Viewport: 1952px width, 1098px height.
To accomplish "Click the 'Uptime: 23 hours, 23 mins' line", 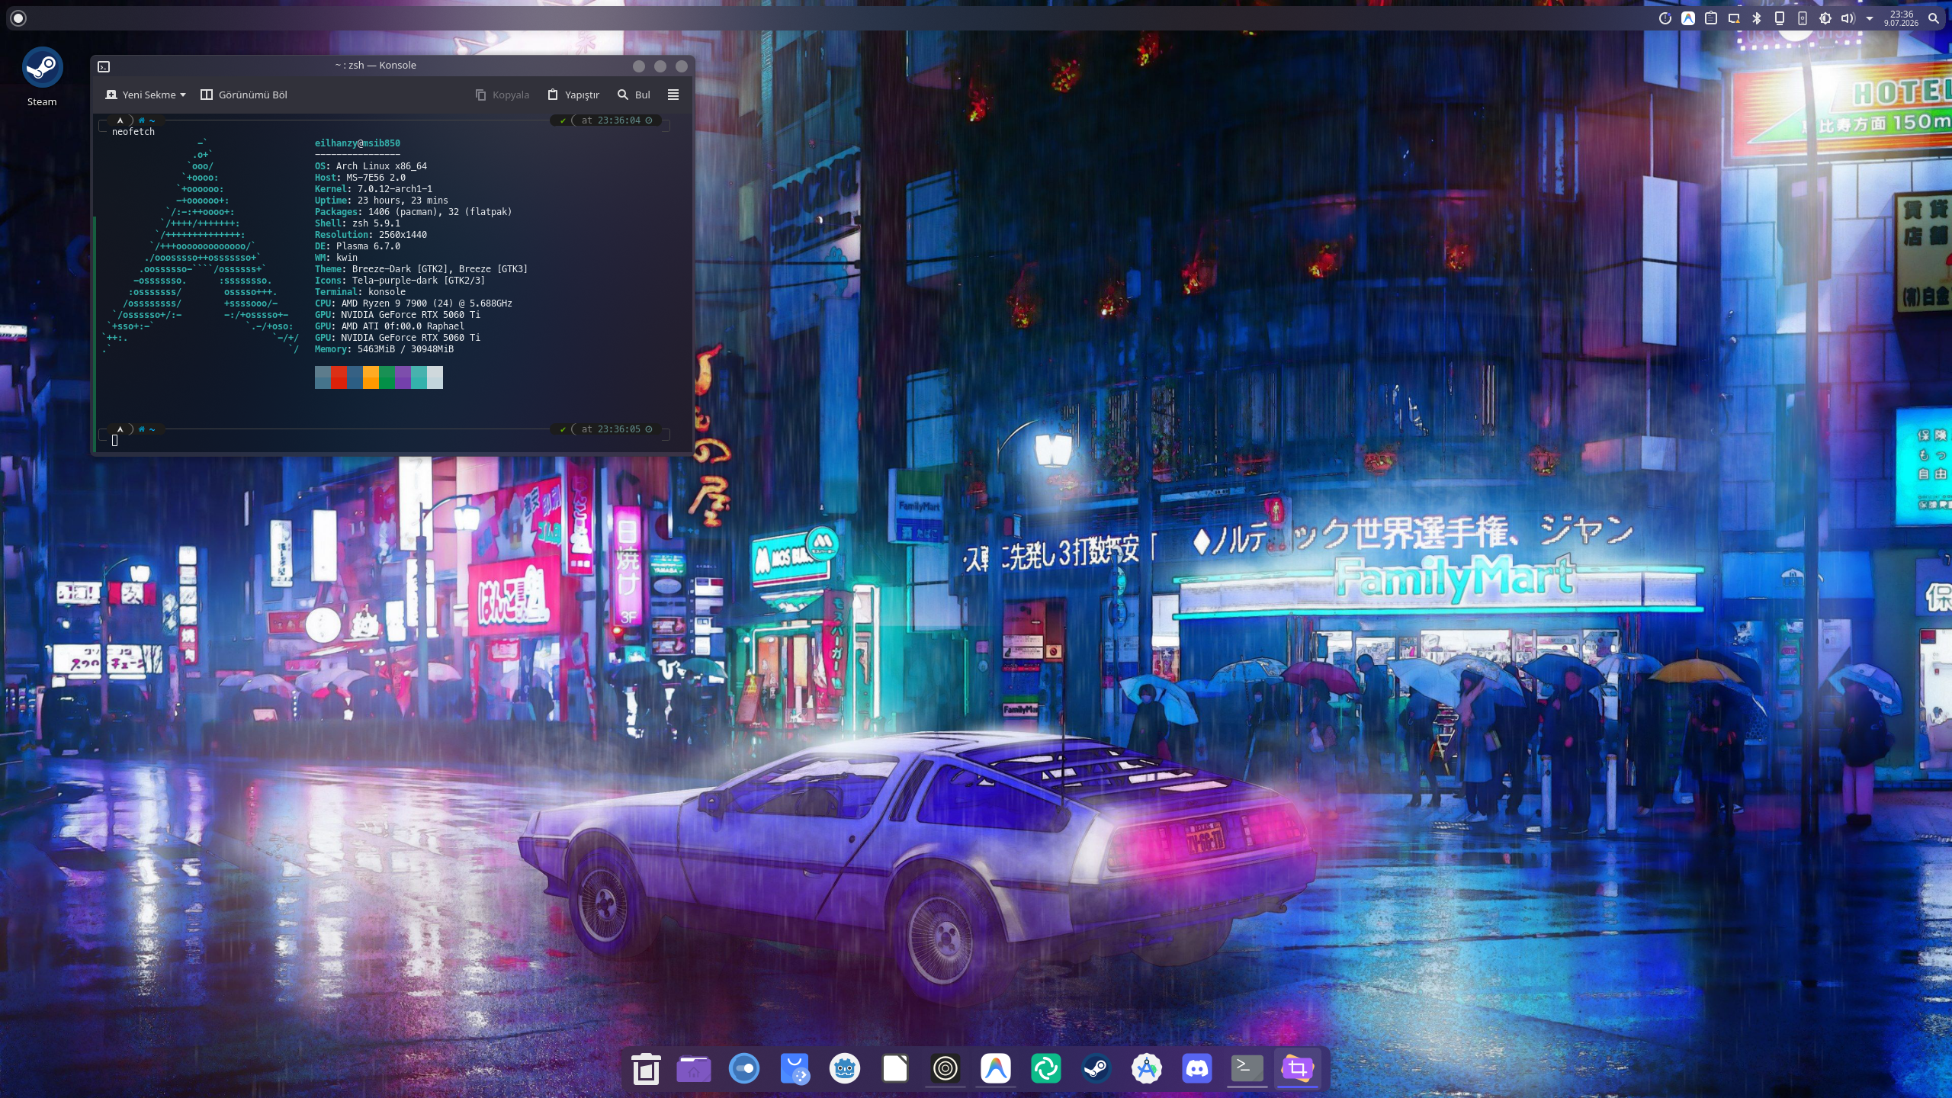I will point(381,200).
